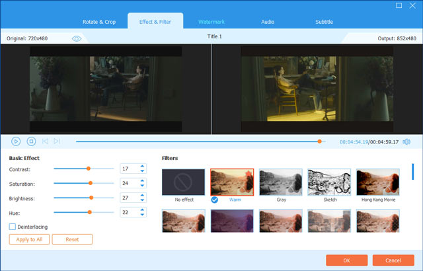
Task: Toggle the original preview eye icon
Action: (77, 38)
